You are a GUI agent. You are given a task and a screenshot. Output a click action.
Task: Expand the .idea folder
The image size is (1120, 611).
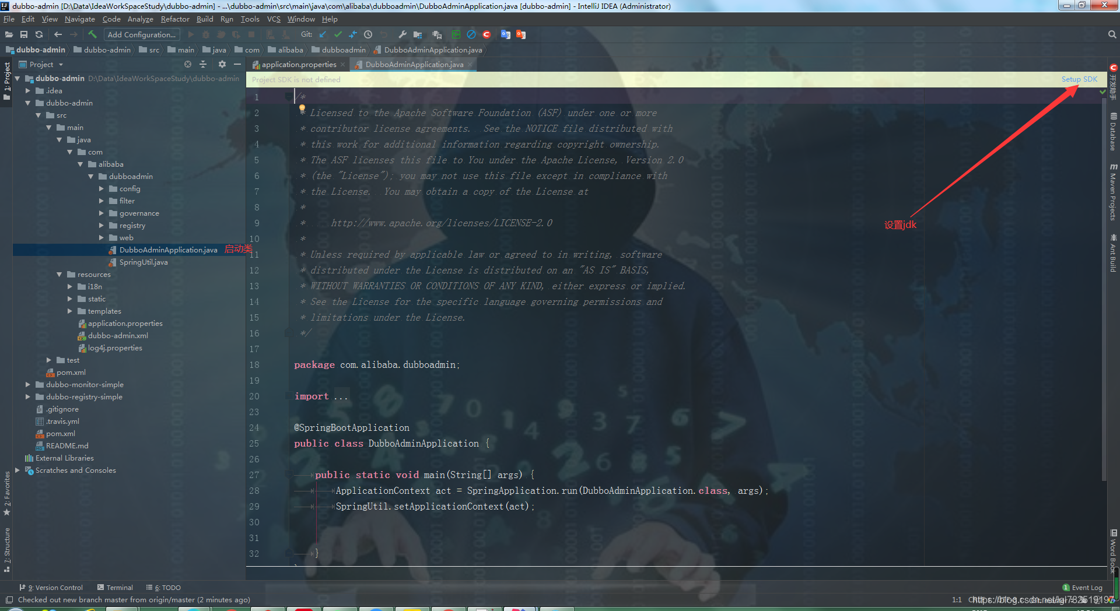pyautogui.click(x=28, y=90)
